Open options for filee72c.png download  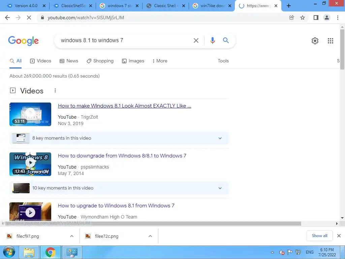(150, 236)
